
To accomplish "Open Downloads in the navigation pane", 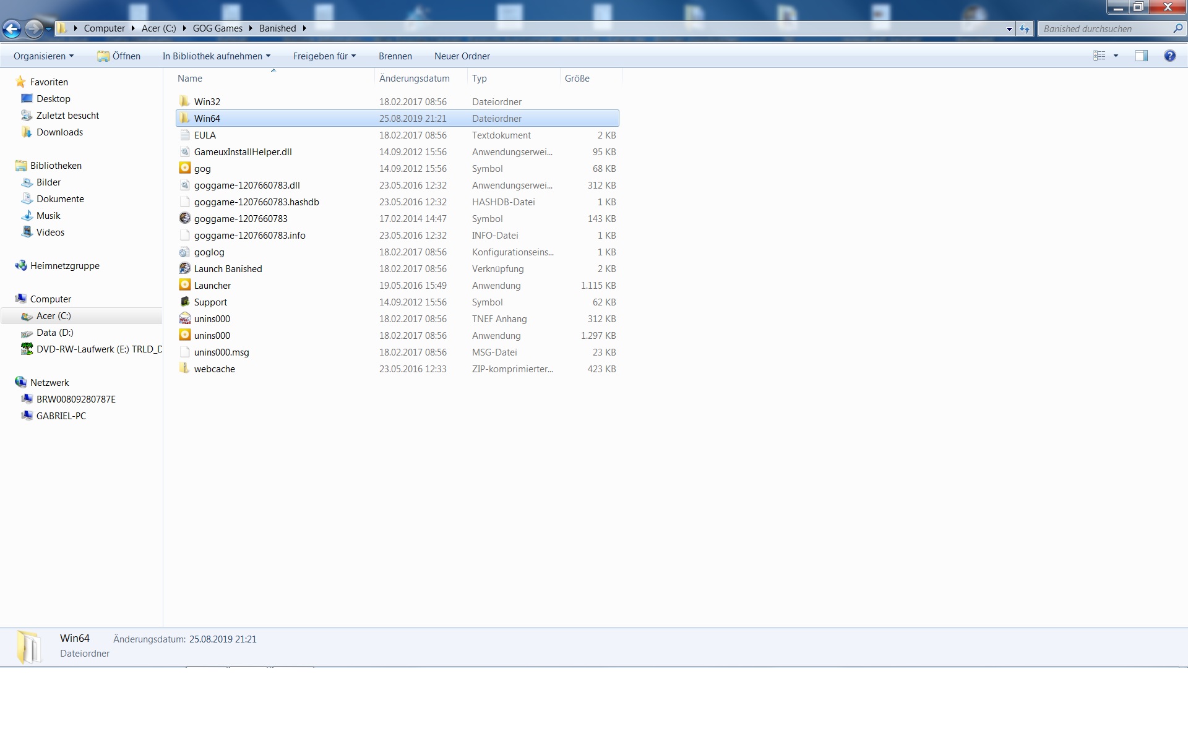I will tap(59, 132).
